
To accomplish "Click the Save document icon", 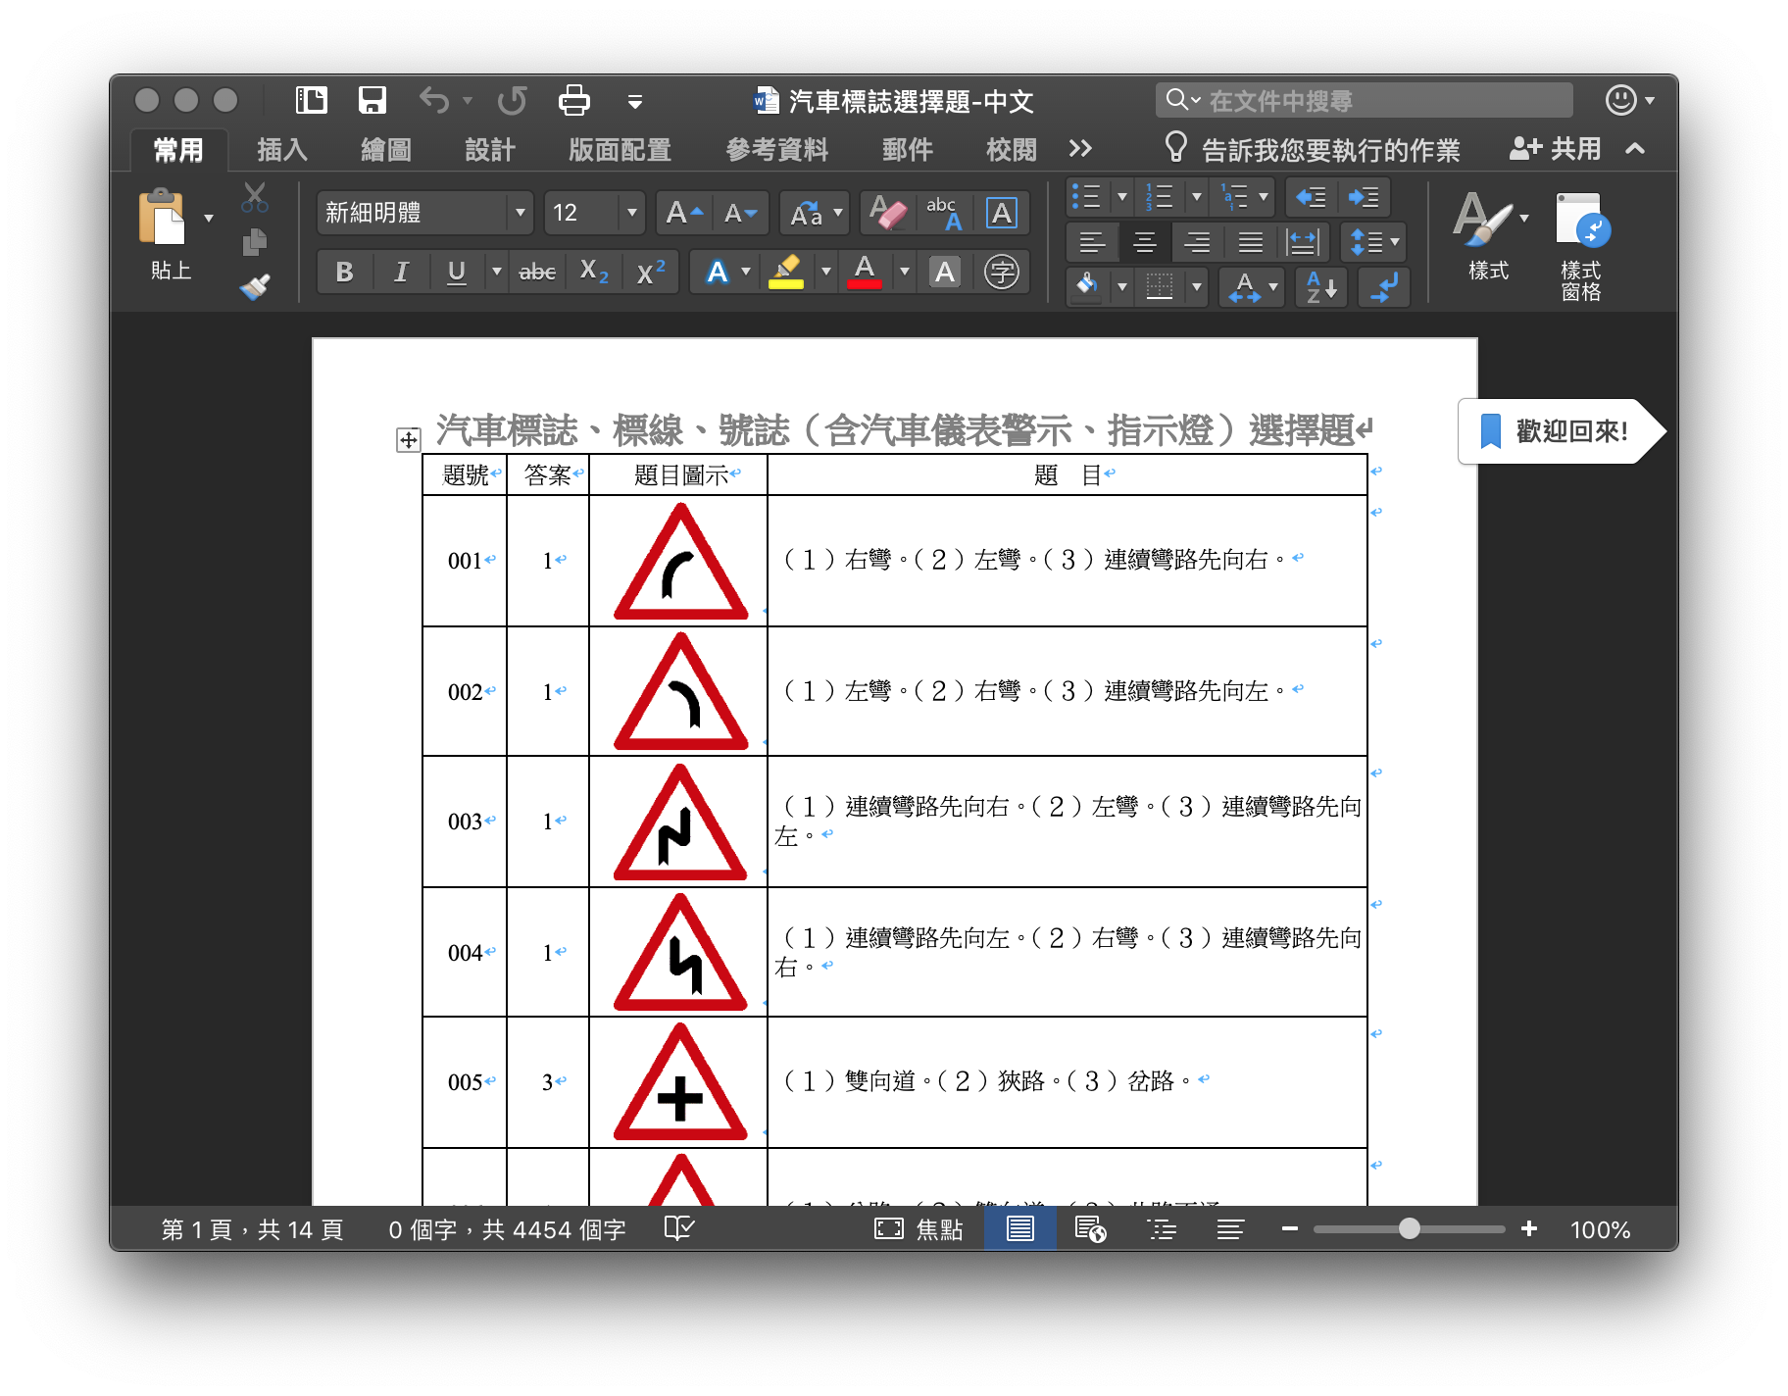I will tap(372, 101).
